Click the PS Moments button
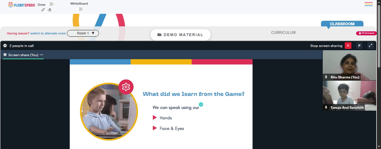The image size is (381, 149). (x=367, y=33)
